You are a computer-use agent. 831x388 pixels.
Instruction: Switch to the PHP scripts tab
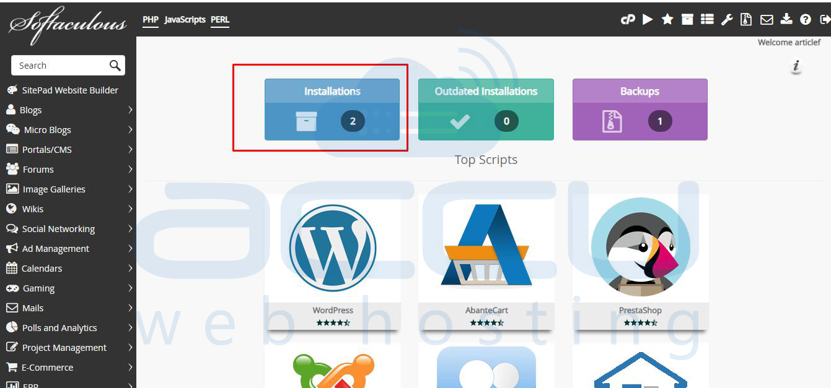click(151, 20)
